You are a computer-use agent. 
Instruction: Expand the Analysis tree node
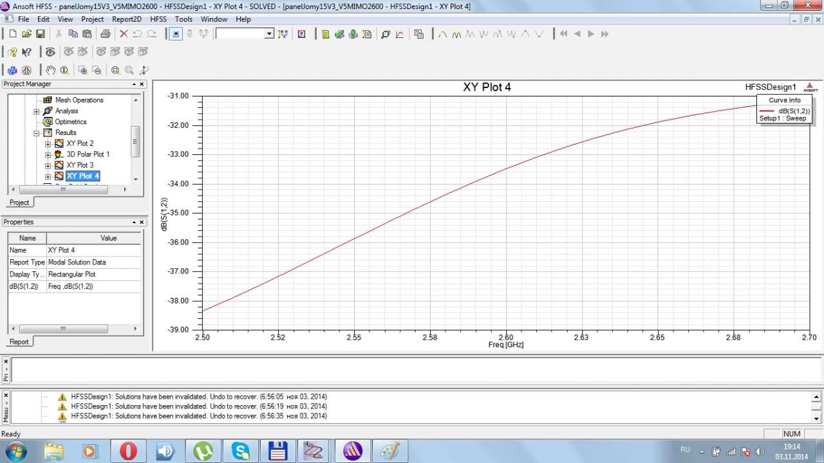click(x=37, y=111)
